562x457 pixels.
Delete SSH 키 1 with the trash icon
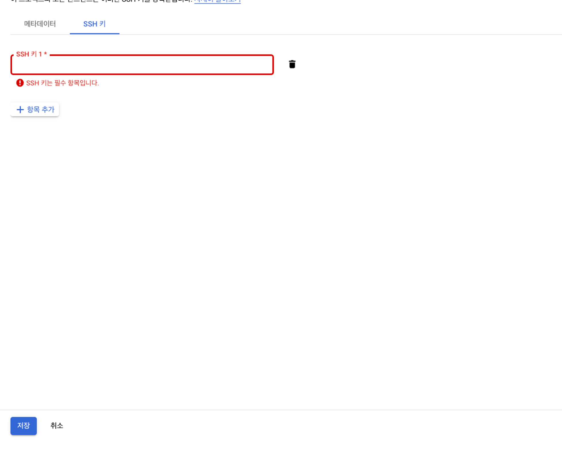tap(292, 65)
